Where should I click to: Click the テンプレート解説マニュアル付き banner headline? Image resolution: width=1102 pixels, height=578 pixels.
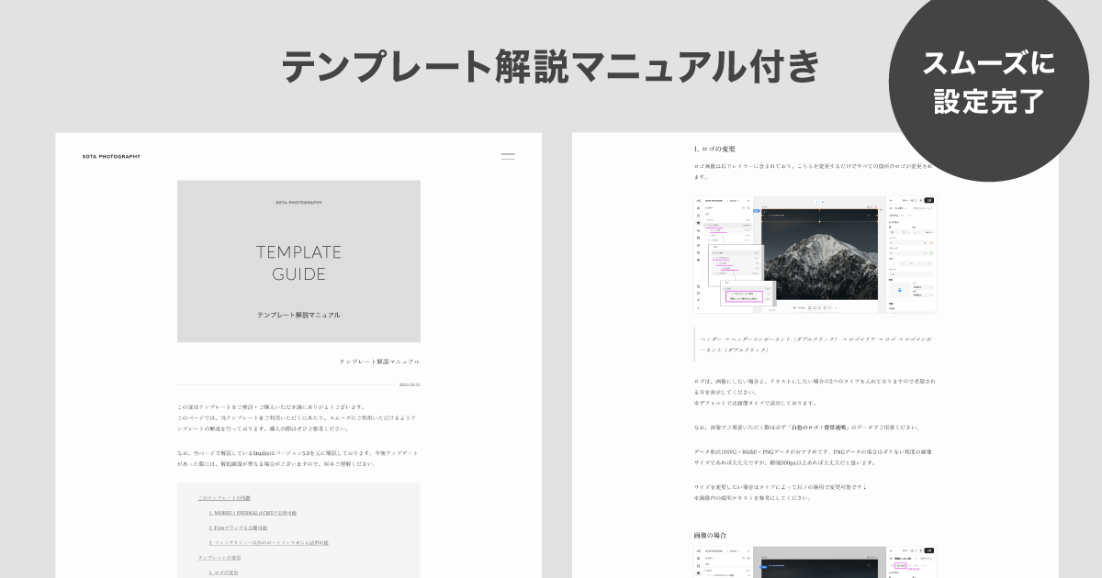549,68
